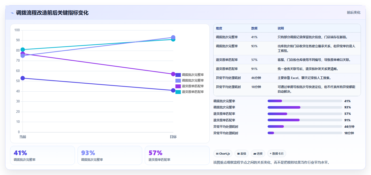Click the 维度 table column header

pos(219,28)
